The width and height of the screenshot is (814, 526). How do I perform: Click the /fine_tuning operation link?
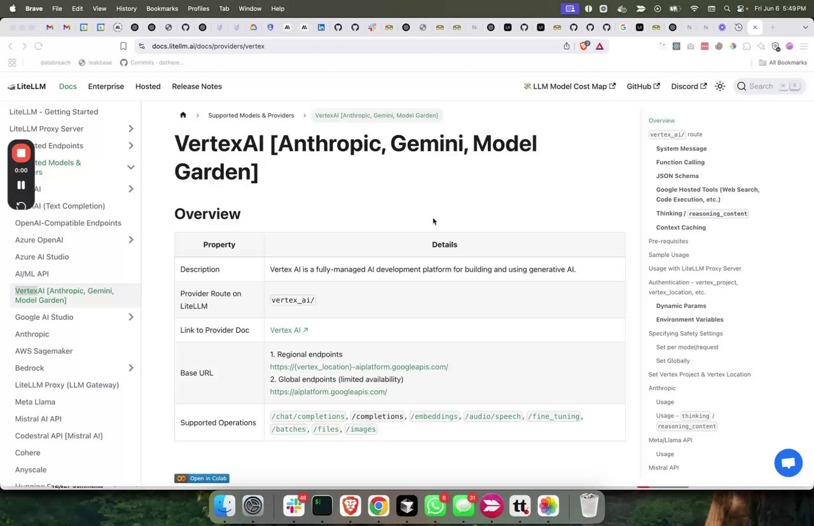(554, 417)
